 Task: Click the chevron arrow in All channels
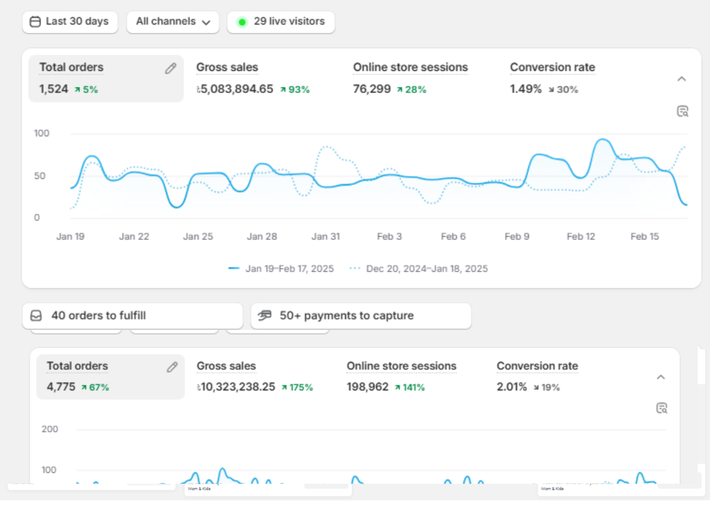[206, 23]
